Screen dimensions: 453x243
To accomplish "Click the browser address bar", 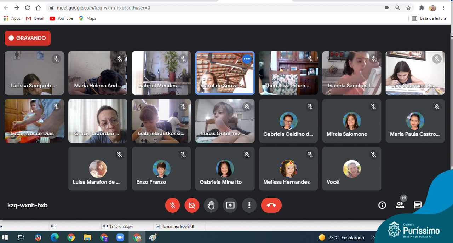I will coord(212,7).
